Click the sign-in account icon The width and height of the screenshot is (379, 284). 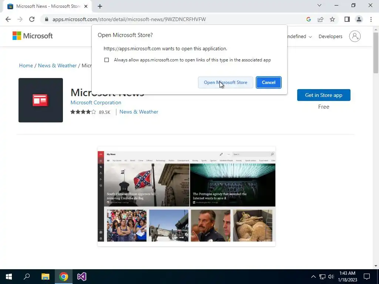point(355,36)
